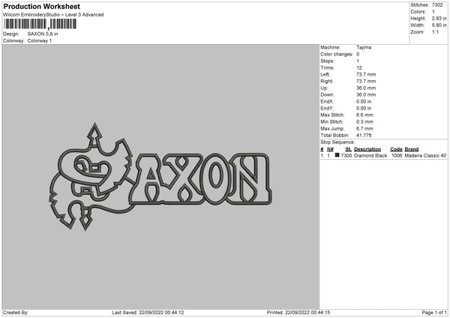Click the EndX value 0.00 in
Image resolution: width=450 pixels, height=318 pixels.
tap(364, 101)
